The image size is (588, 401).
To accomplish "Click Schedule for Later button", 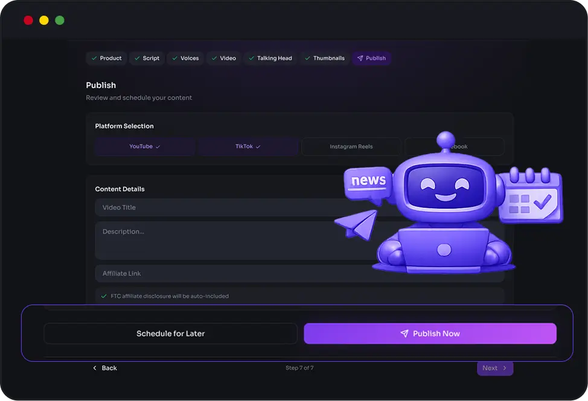I will 171,333.
